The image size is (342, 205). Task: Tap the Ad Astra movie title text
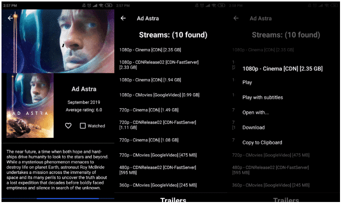(84, 89)
